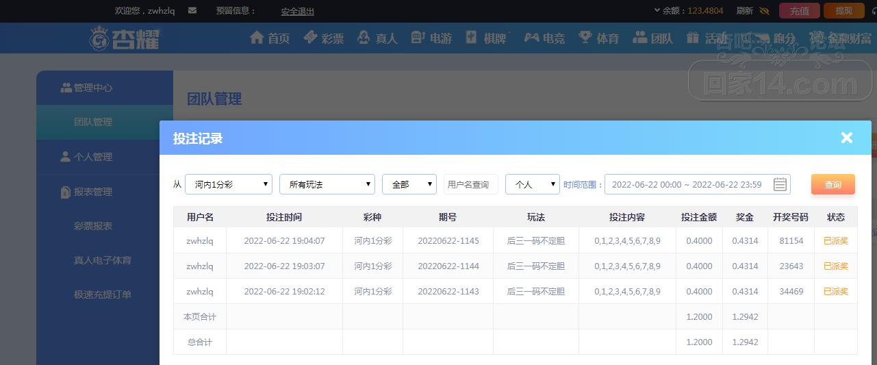This screenshot has width=877, height=365.
Task: Close the 投注记录 dialog with X
Action: click(x=847, y=138)
